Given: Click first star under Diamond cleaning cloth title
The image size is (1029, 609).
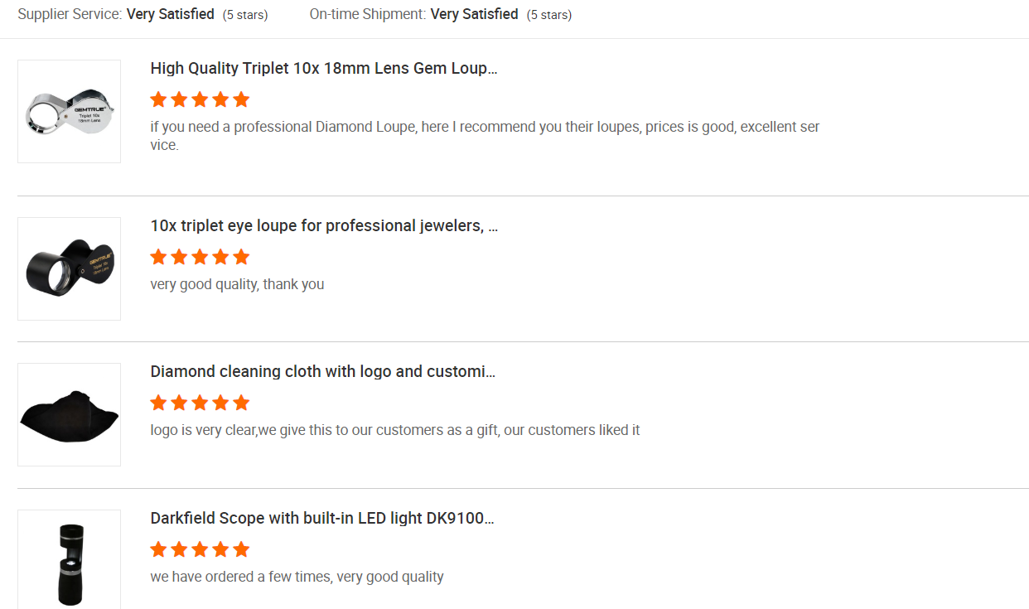Looking at the screenshot, I should [x=158, y=404].
